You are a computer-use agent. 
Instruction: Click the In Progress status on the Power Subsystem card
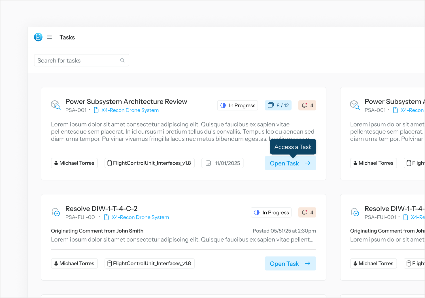(237, 105)
